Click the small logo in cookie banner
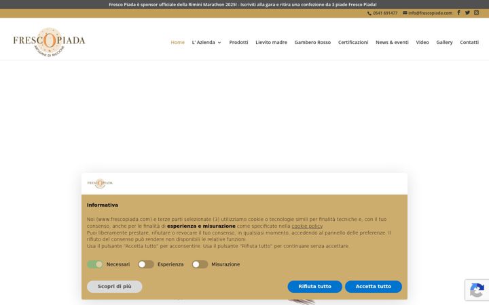 pos(100,183)
